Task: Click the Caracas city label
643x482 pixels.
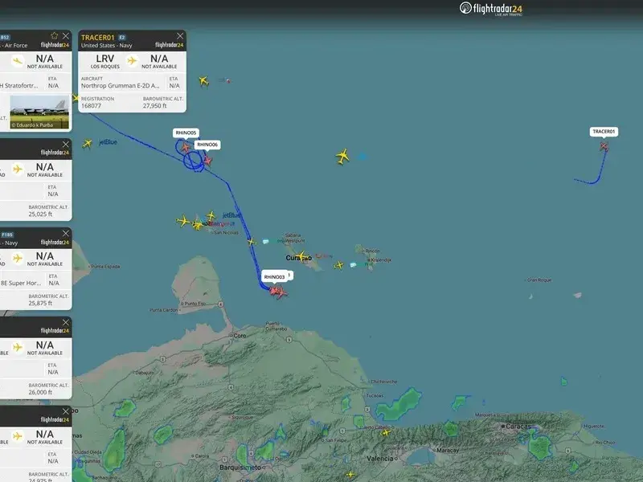Action: [518, 427]
